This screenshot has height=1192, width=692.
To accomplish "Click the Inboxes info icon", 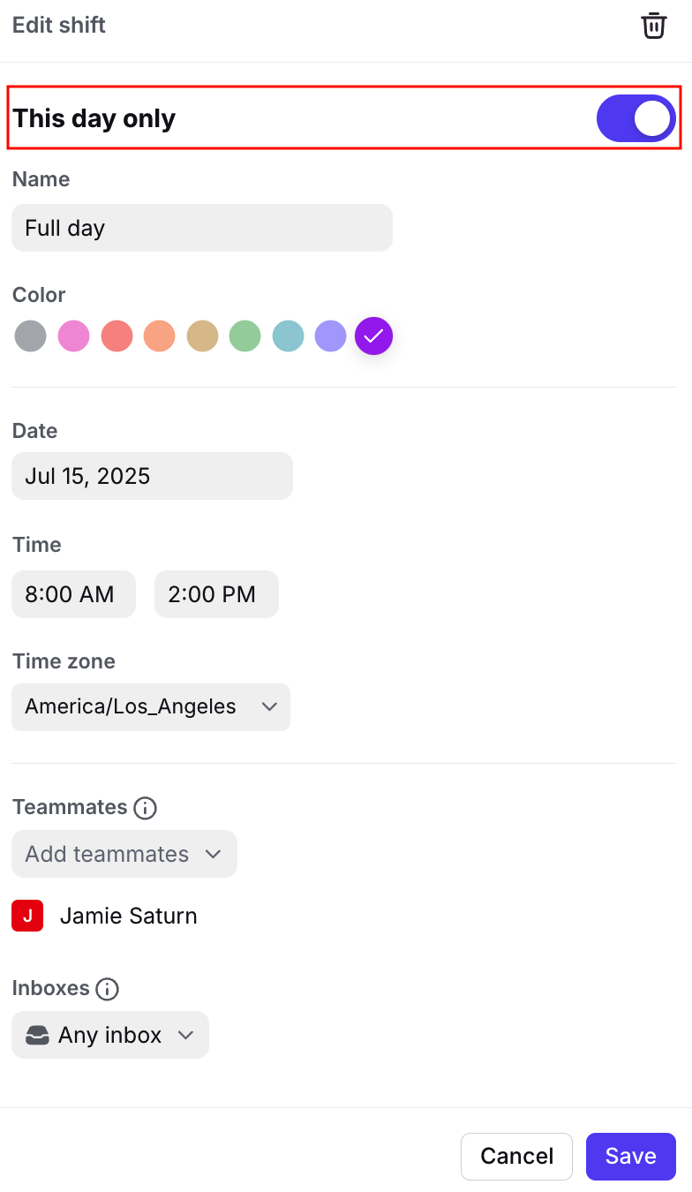I will click(x=107, y=989).
